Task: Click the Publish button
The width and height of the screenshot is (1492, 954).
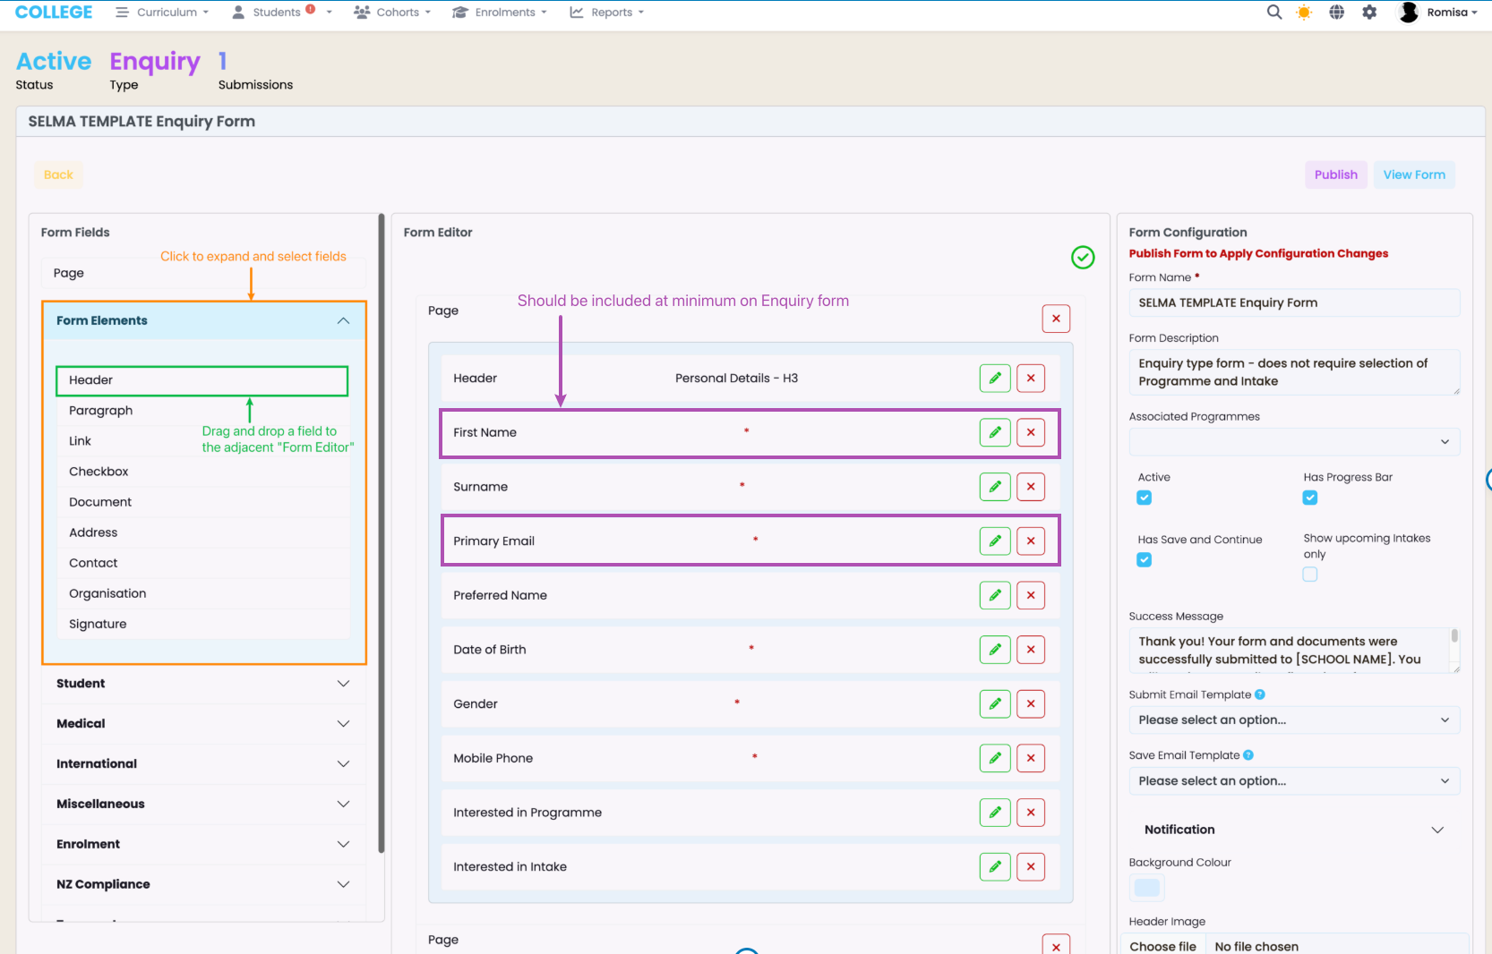Action: tap(1335, 175)
